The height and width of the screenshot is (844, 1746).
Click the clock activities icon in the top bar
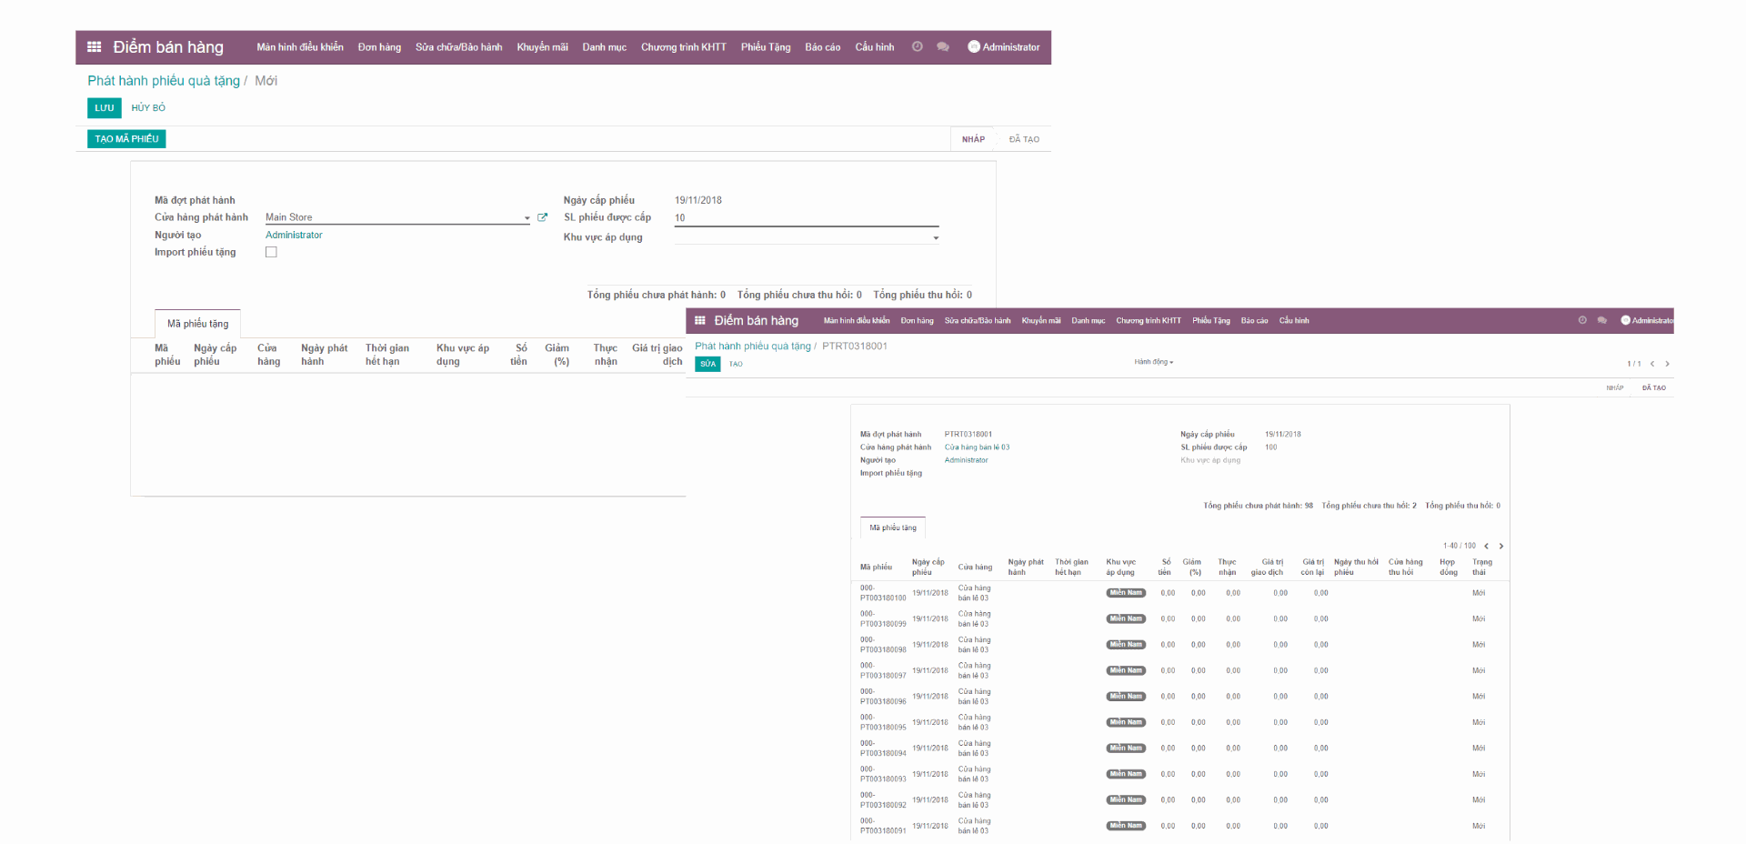pos(917,46)
